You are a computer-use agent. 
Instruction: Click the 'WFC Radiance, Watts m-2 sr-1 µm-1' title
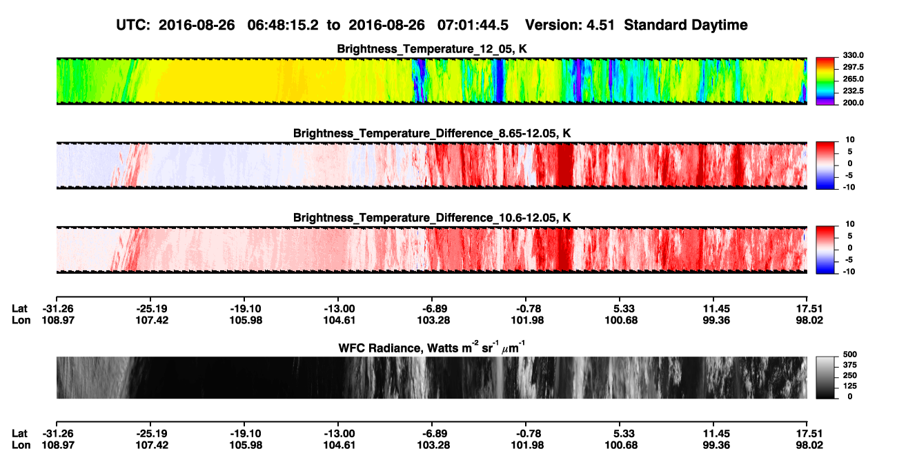(432, 347)
